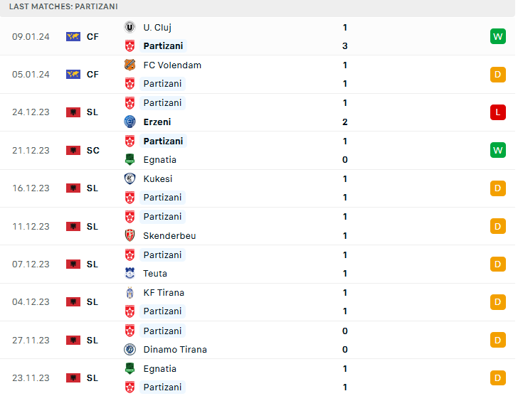The width and height of the screenshot is (518, 396).
Task: Open the Partizani link under U. Cluj
Action: tap(163, 46)
